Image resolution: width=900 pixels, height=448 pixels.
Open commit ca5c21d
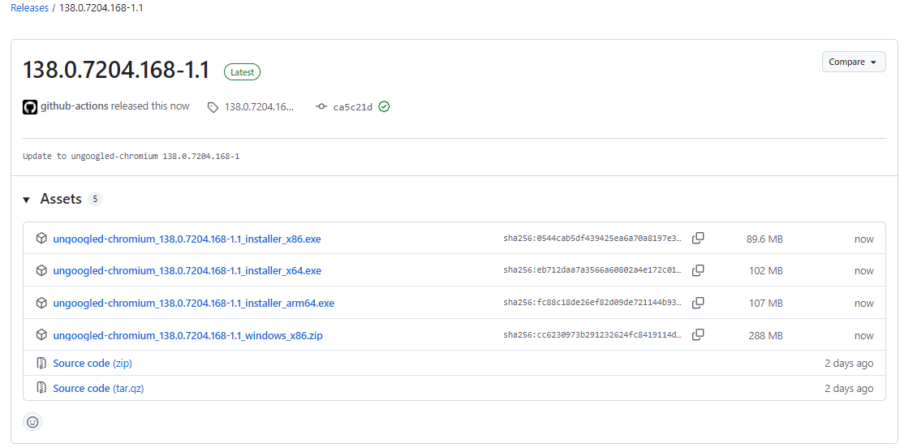tap(352, 107)
